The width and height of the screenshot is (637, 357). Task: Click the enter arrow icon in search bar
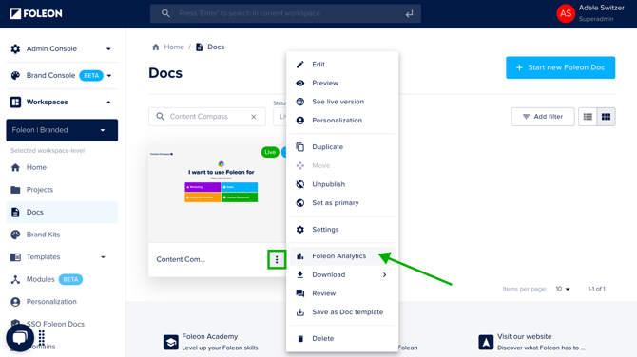[409, 14]
